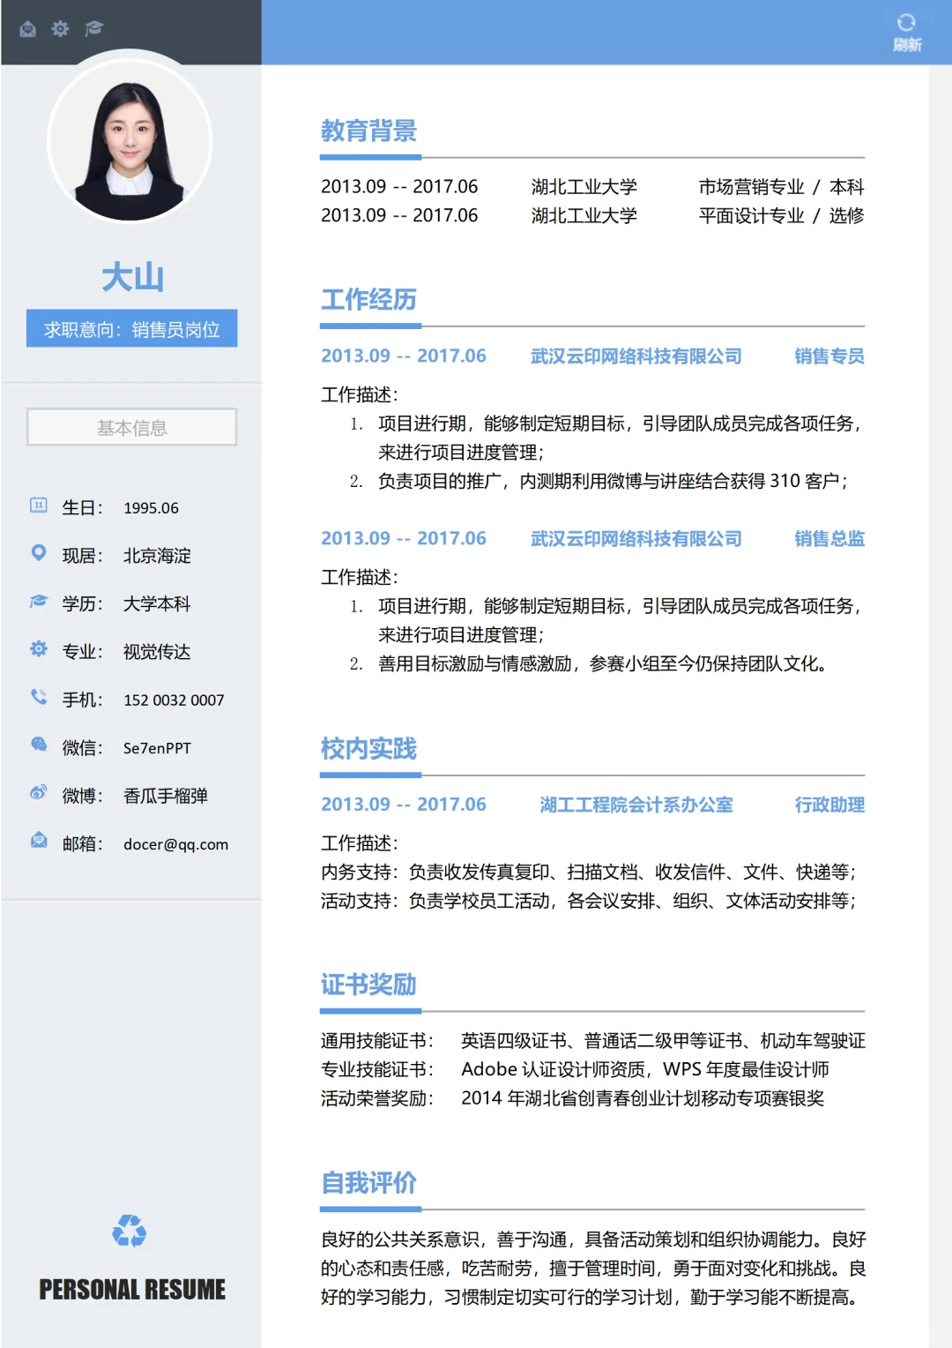
Task: Open the 教育背景 section heading
Action: click(x=370, y=131)
